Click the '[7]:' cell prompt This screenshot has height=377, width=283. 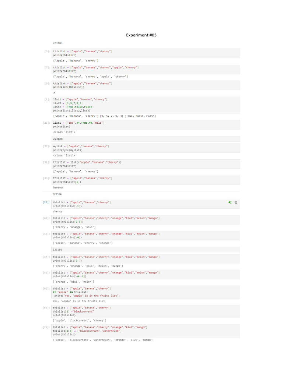[x=48, y=68]
